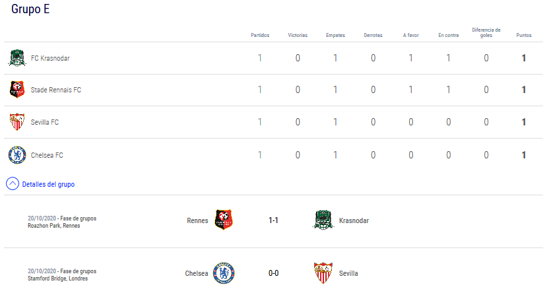Collapse the group details chevron circle
This screenshot has width=551, height=297.
pos(13,184)
